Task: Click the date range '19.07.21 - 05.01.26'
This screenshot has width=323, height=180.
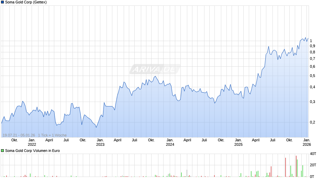Action: click(x=19, y=135)
